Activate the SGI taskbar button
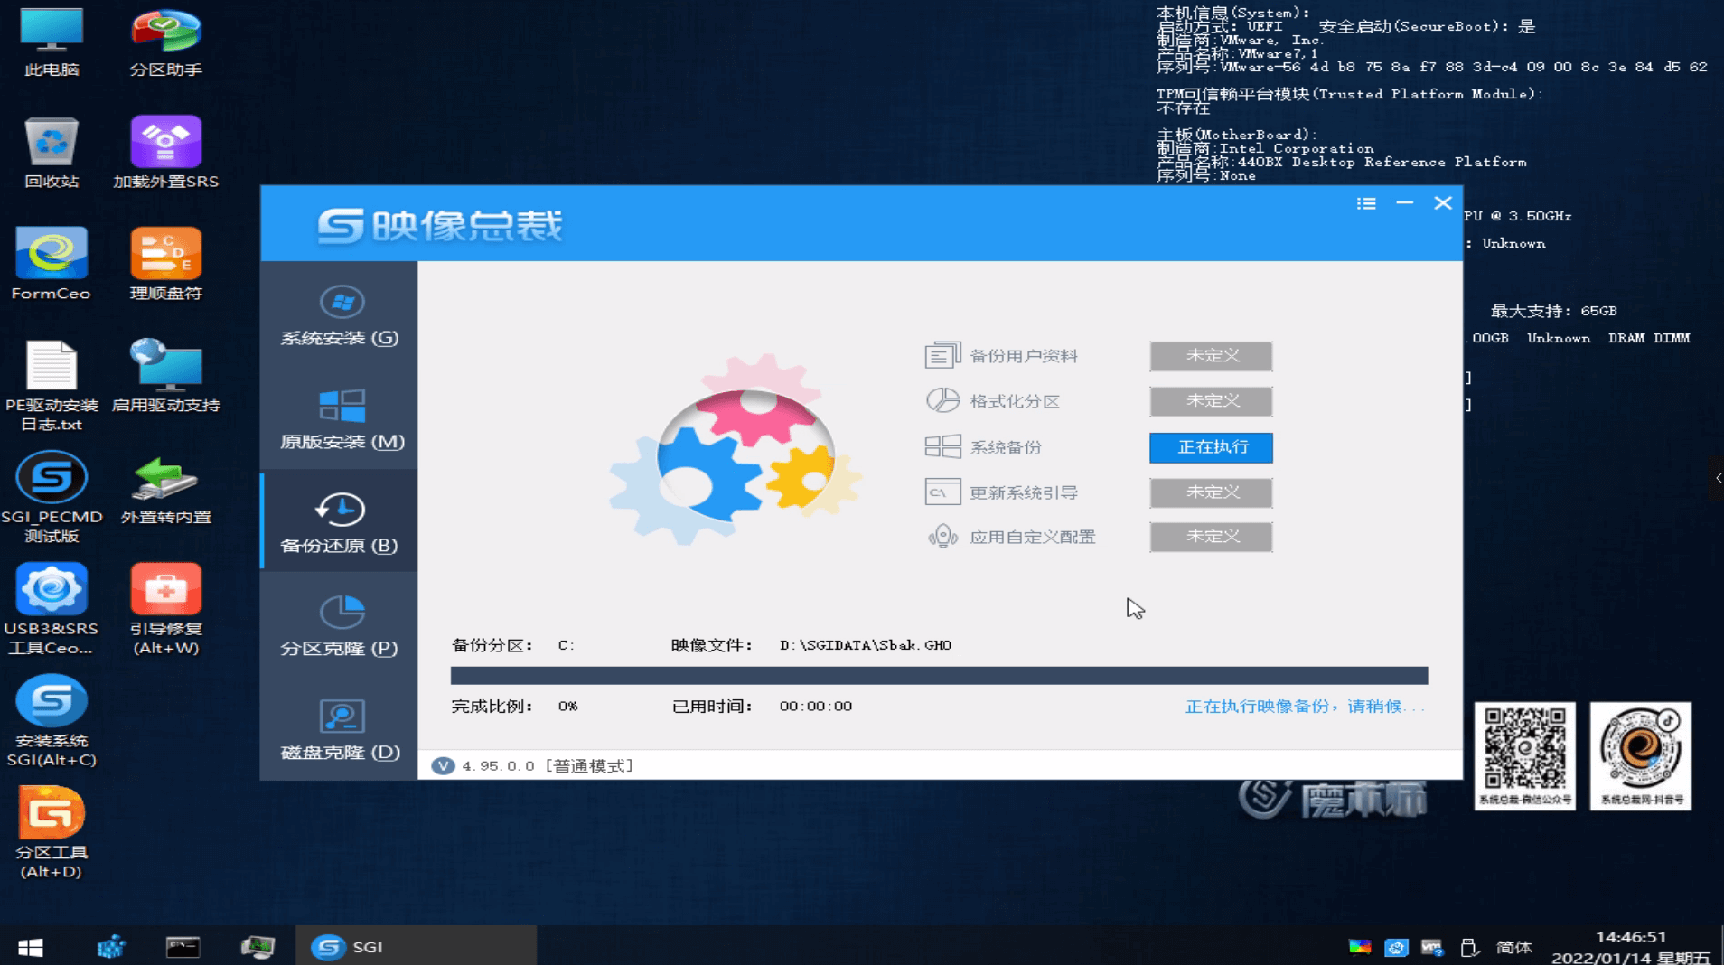1724x965 pixels. (416, 946)
